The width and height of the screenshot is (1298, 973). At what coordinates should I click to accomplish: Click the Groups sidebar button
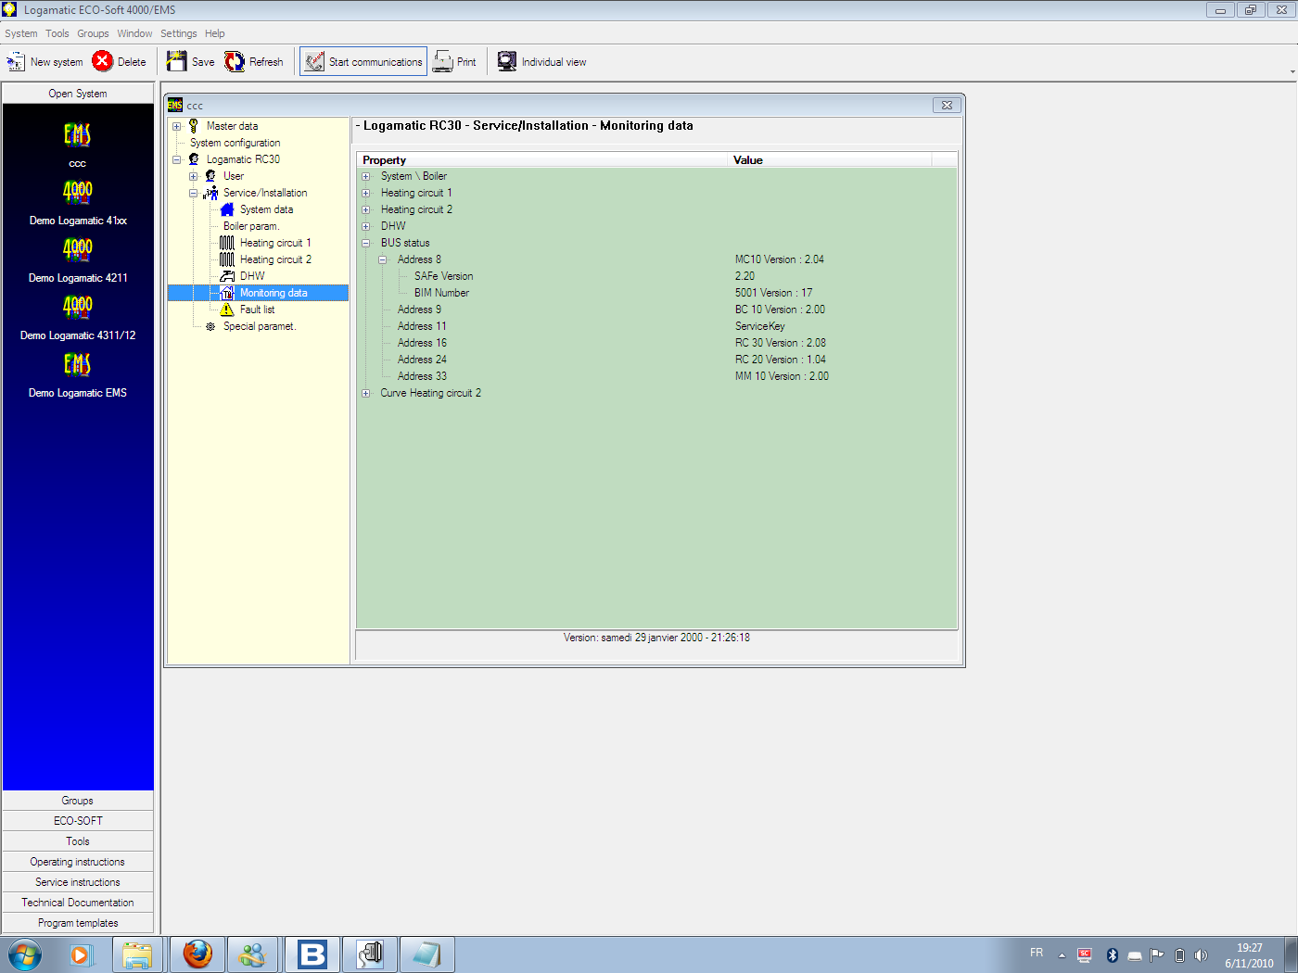point(78,801)
